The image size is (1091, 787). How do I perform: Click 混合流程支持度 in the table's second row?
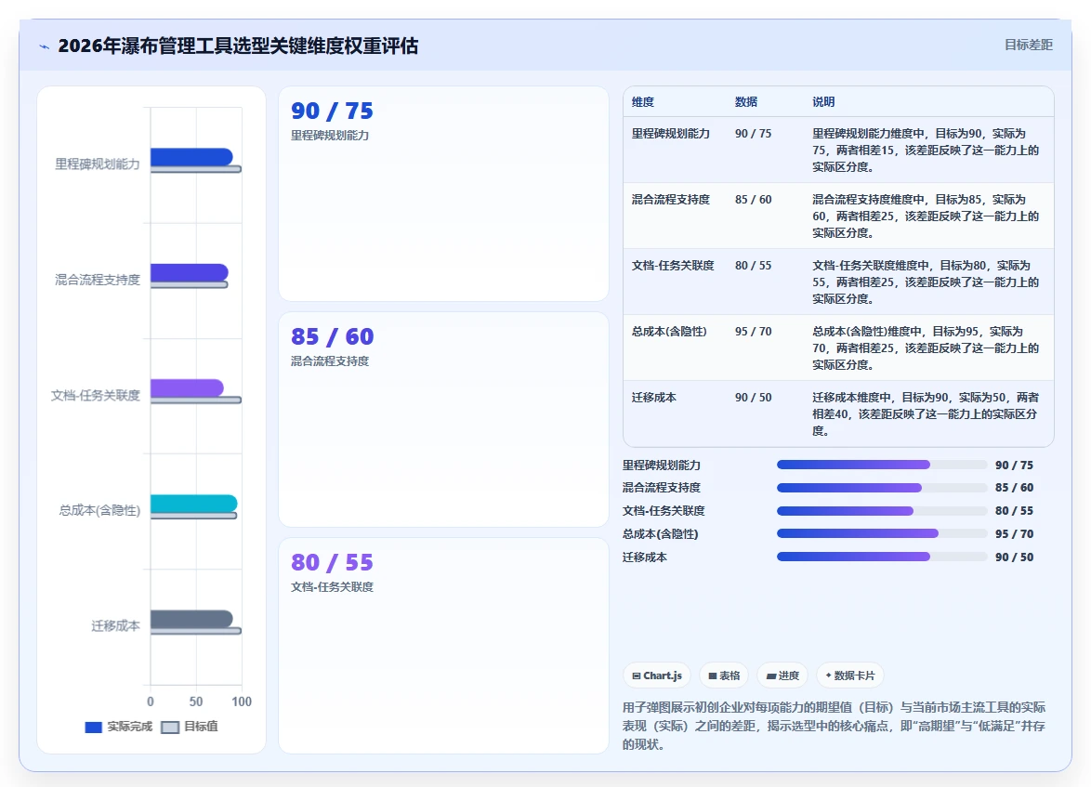click(x=671, y=200)
